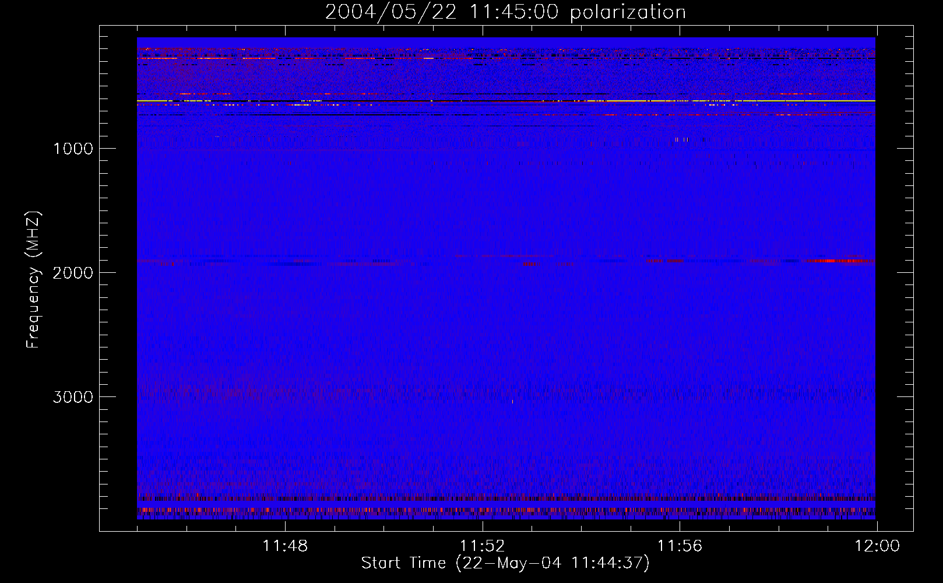Click the 11:52 time tick label

coord(482,546)
